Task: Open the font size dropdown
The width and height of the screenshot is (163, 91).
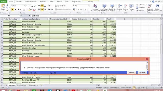Action: (30, 6)
